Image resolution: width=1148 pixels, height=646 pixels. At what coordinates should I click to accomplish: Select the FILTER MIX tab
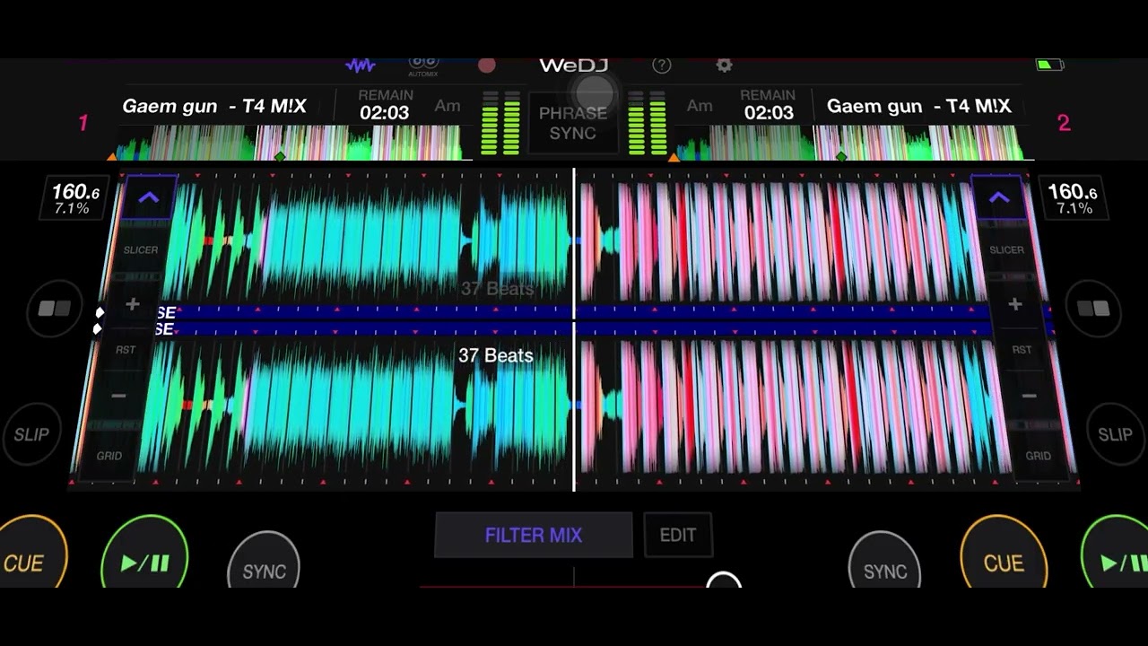coord(534,536)
